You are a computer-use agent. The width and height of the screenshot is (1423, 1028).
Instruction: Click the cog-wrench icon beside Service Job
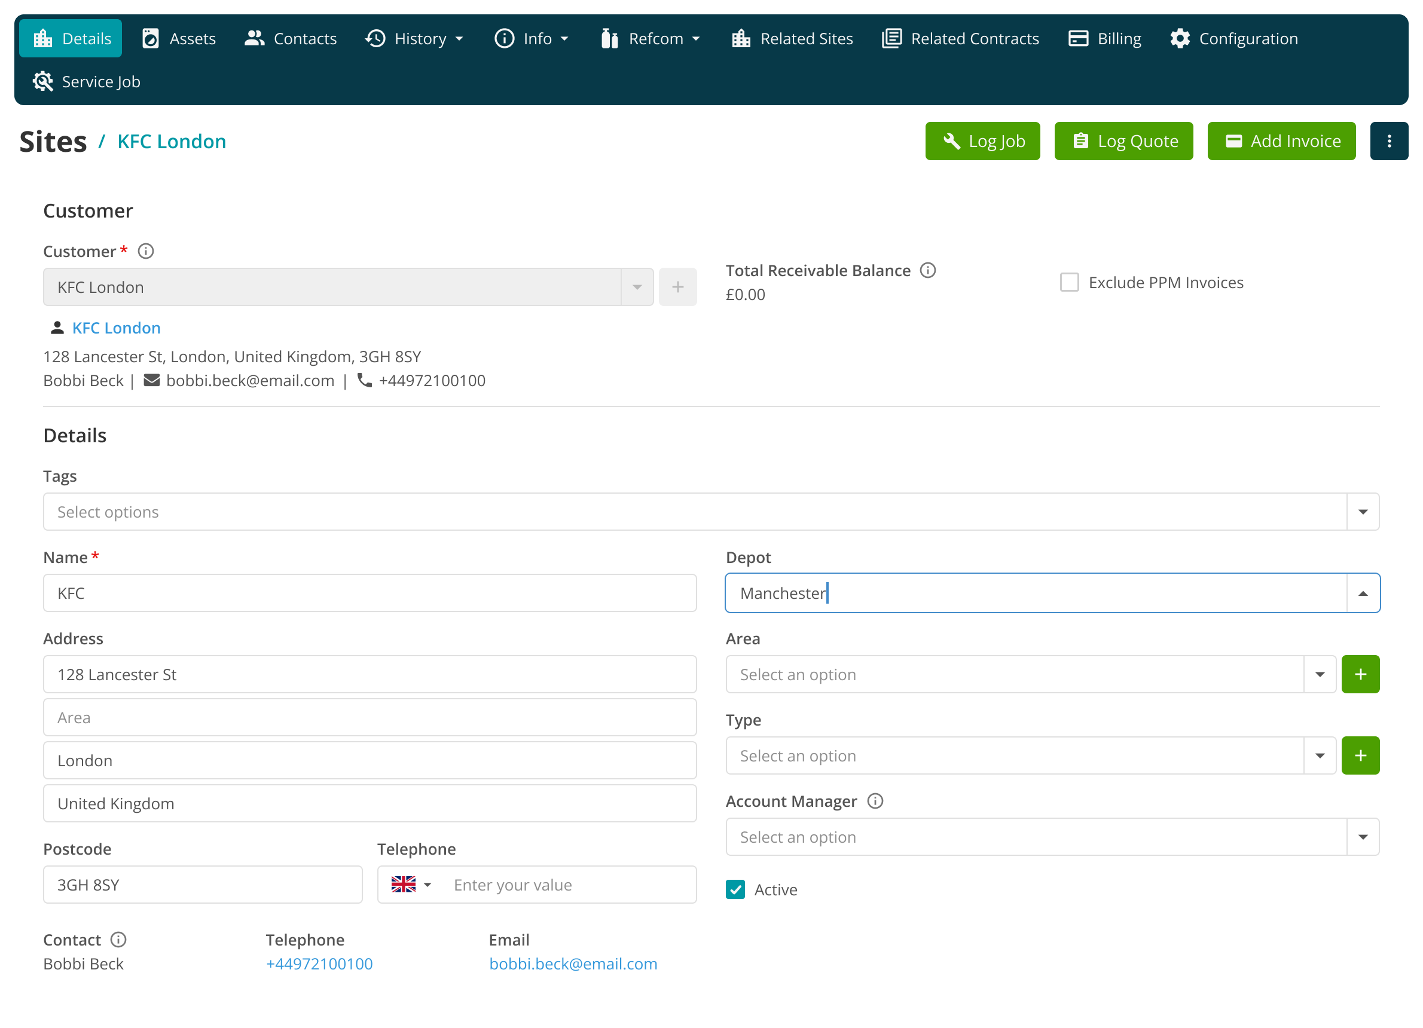[x=42, y=81]
